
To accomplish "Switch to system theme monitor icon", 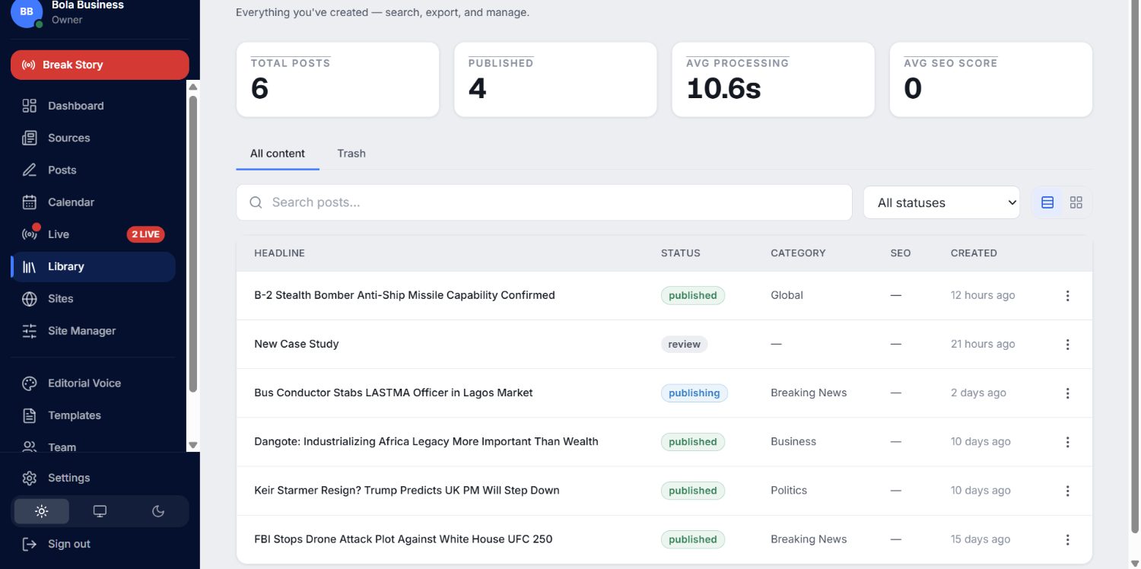I will 100,511.
